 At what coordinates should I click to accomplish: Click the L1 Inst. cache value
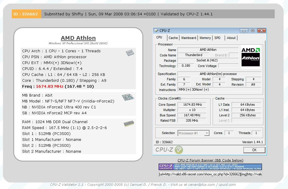click(246, 110)
